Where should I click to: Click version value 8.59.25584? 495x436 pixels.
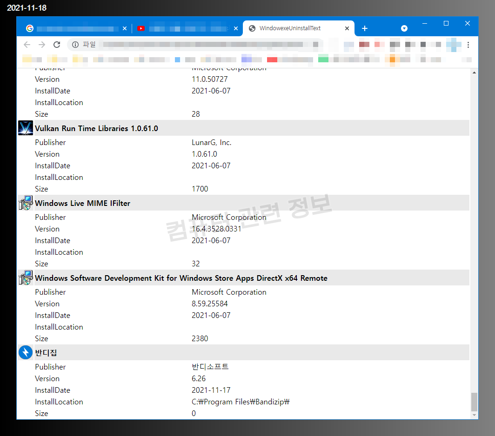pos(210,304)
